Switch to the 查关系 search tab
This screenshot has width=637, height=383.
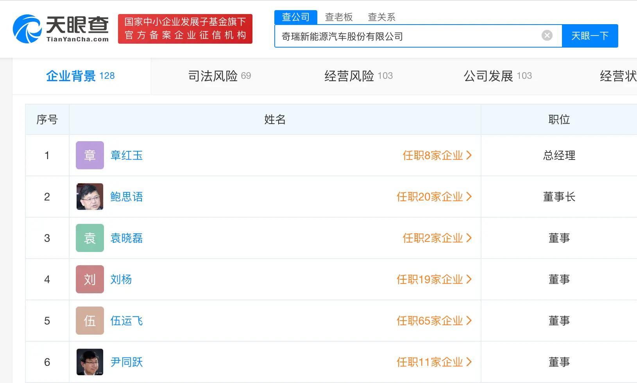point(382,17)
